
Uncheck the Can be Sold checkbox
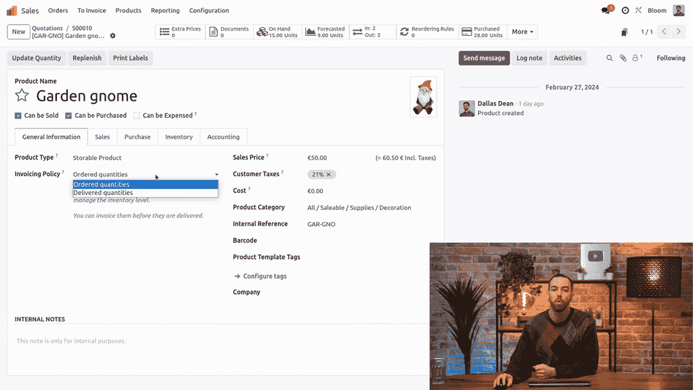pos(18,116)
